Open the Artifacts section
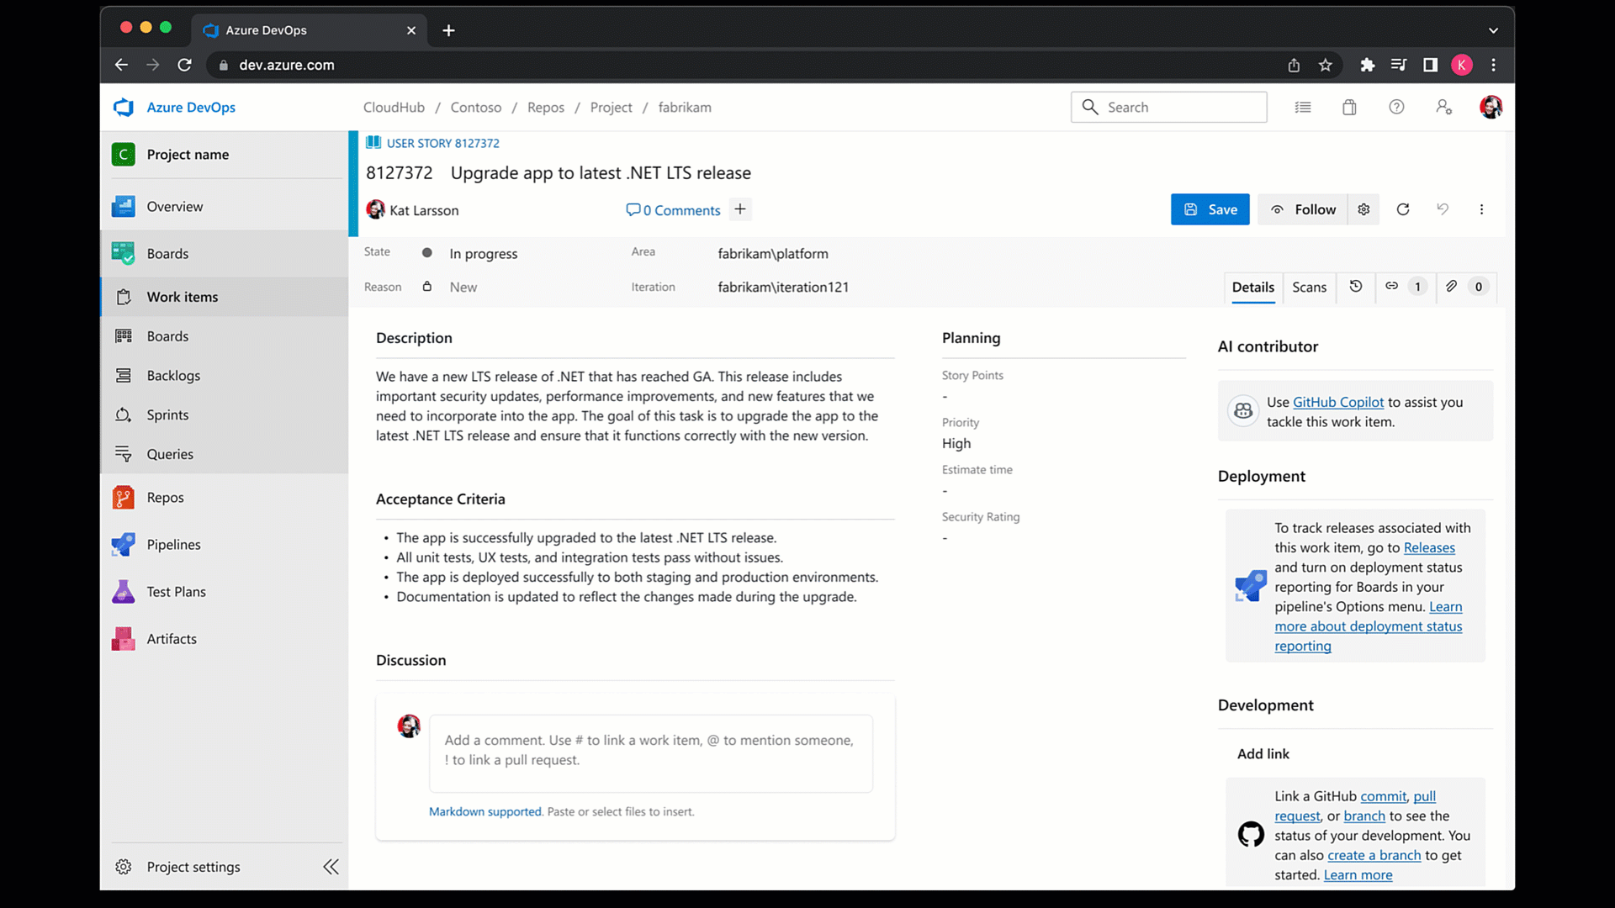The height and width of the screenshot is (908, 1615). coord(172,638)
